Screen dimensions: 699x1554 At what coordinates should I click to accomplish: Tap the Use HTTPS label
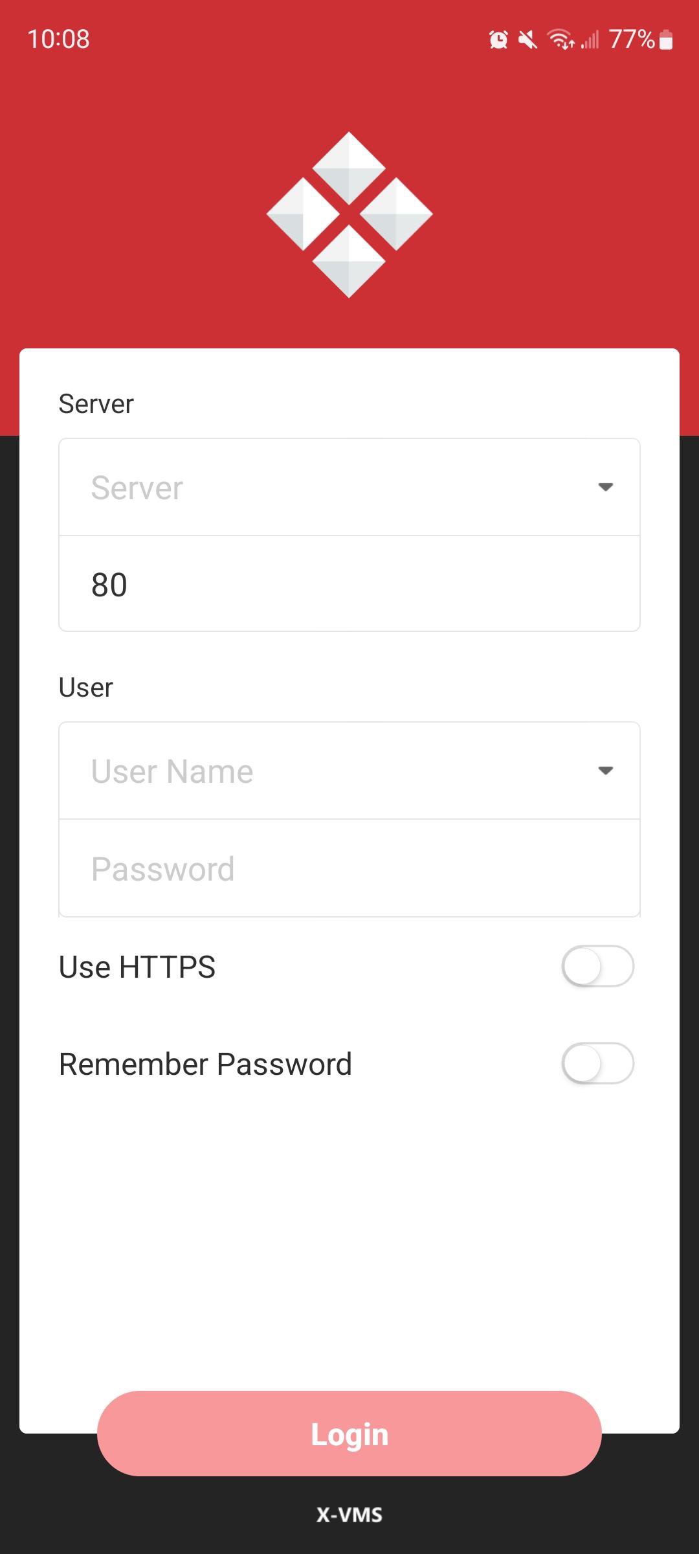click(137, 967)
